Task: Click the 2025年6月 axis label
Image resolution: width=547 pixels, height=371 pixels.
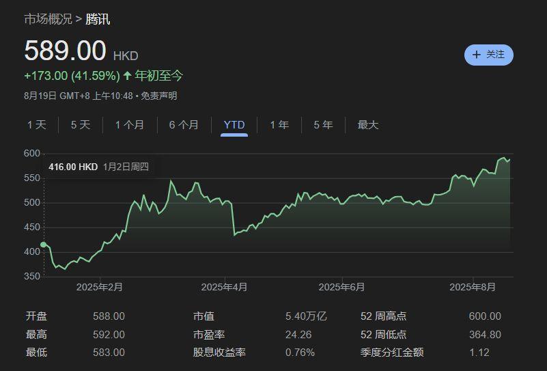Action: (341, 287)
